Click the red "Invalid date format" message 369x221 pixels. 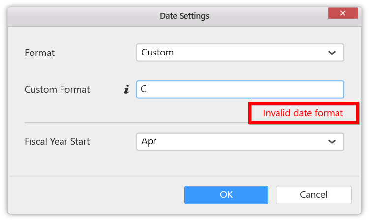[303, 113]
